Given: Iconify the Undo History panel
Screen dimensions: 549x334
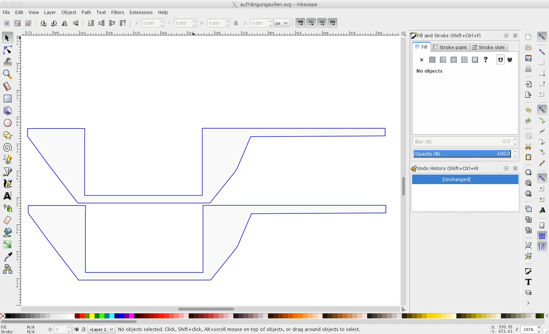Looking at the screenshot, I should click(506, 169).
